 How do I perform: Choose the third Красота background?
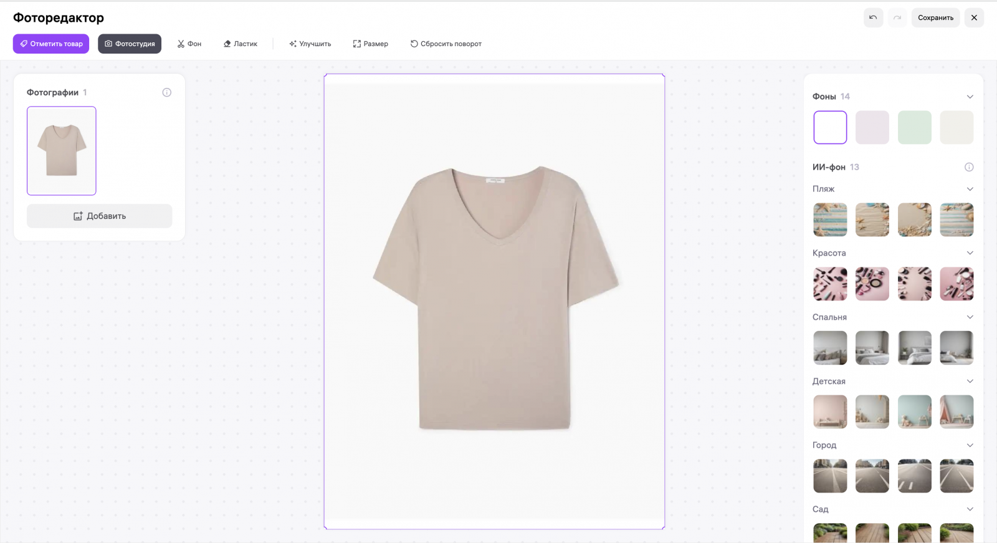(x=915, y=284)
